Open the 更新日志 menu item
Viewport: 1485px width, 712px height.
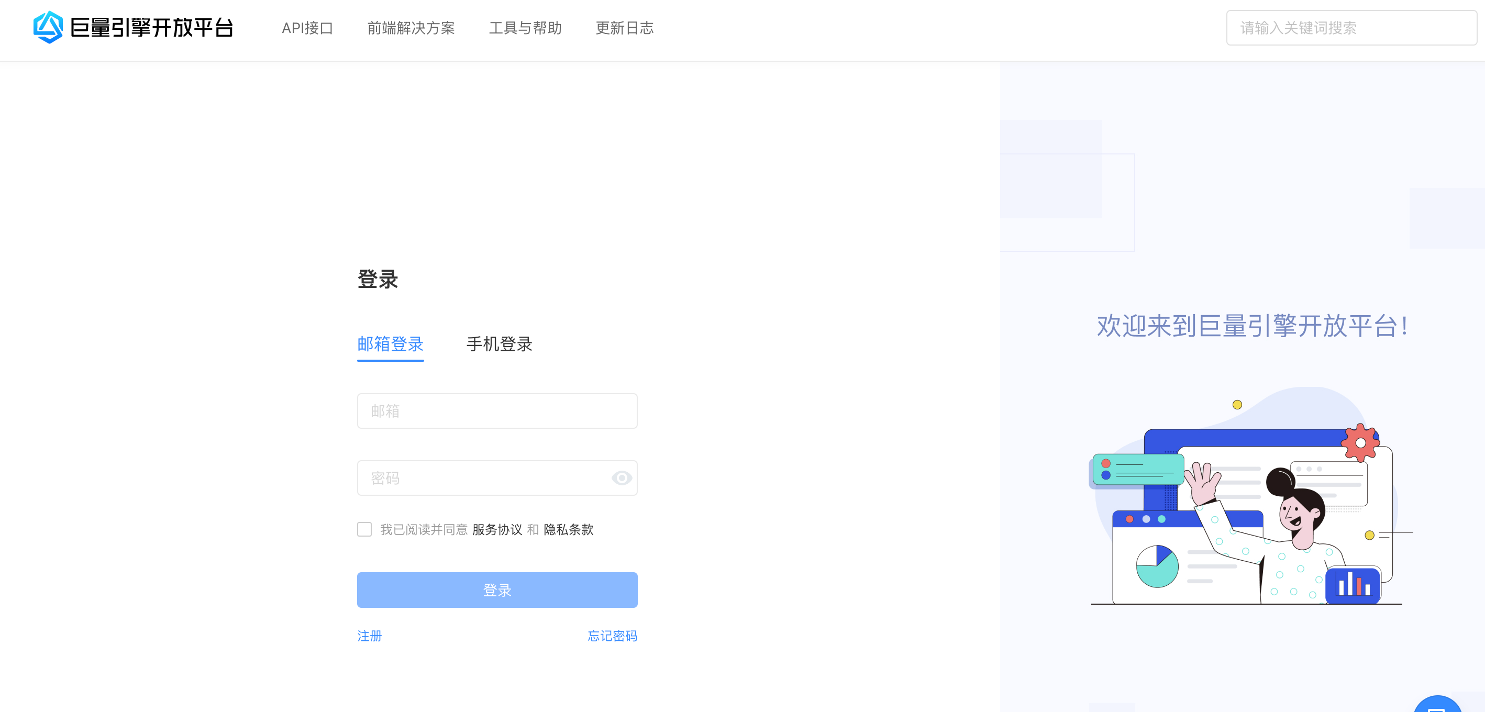(624, 28)
